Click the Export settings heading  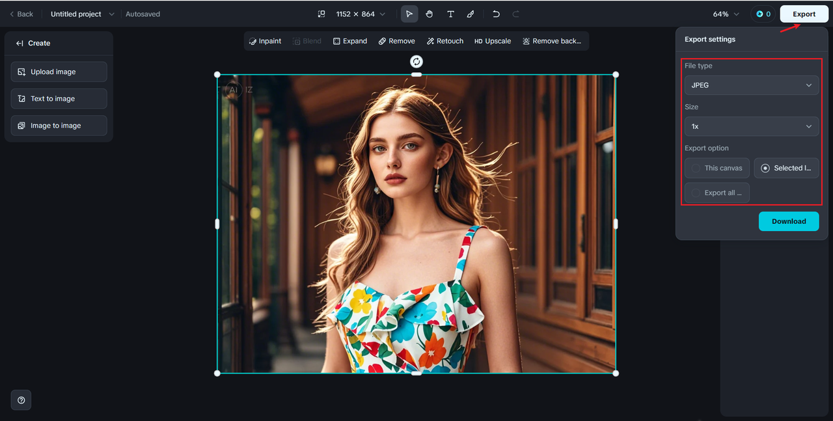pos(710,39)
